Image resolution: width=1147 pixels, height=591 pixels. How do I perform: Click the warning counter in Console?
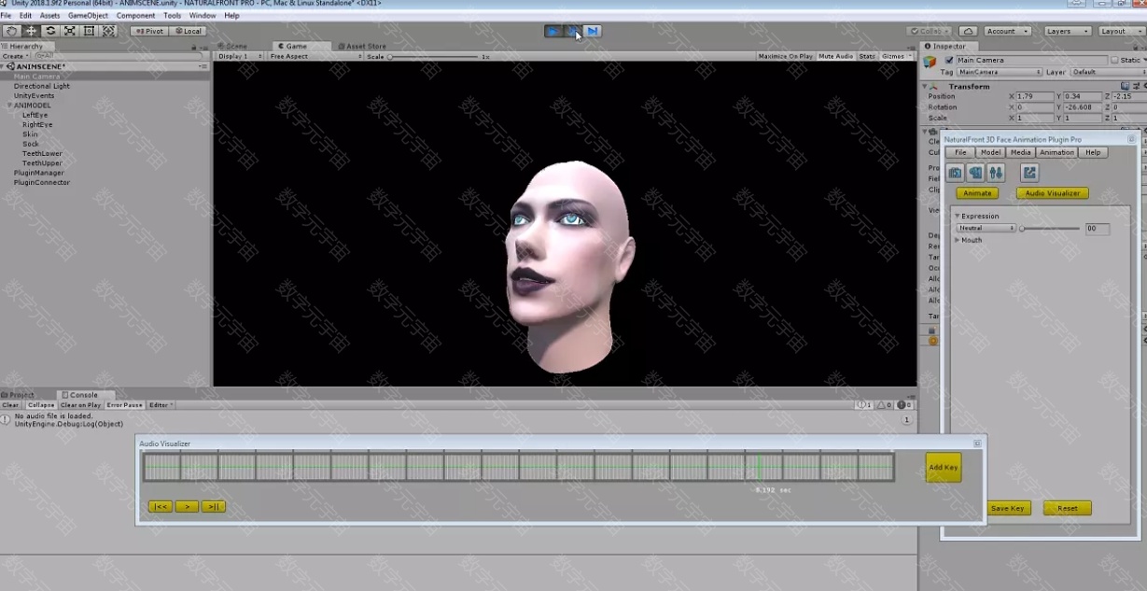[883, 405]
